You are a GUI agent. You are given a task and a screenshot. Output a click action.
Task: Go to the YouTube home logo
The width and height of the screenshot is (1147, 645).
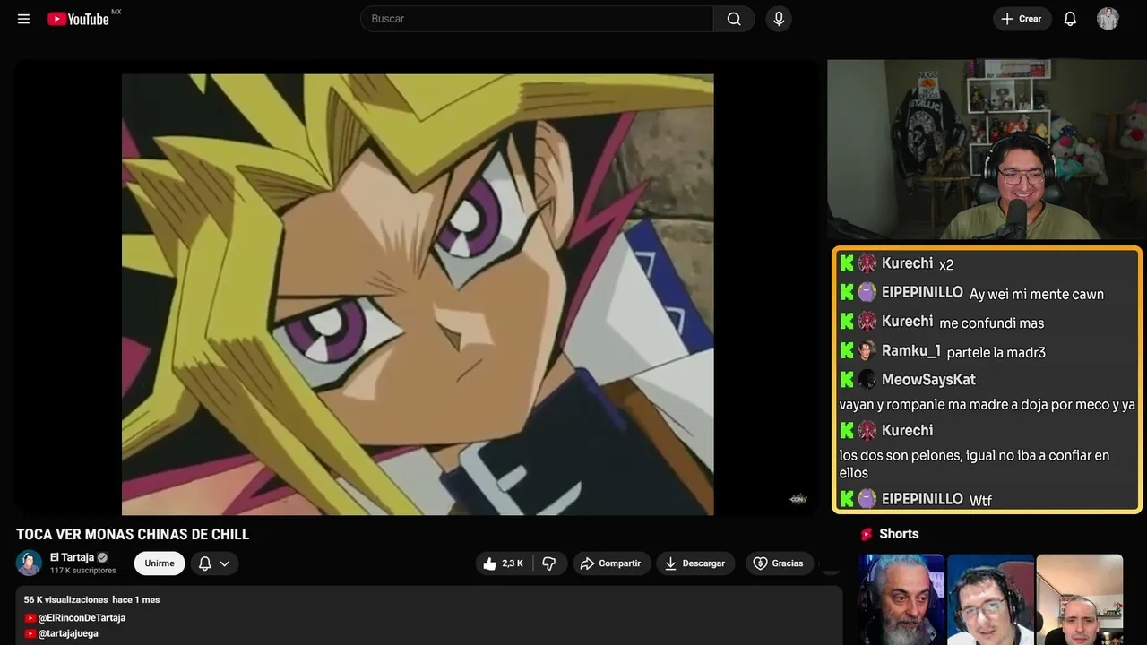pyautogui.click(x=79, y=19)
